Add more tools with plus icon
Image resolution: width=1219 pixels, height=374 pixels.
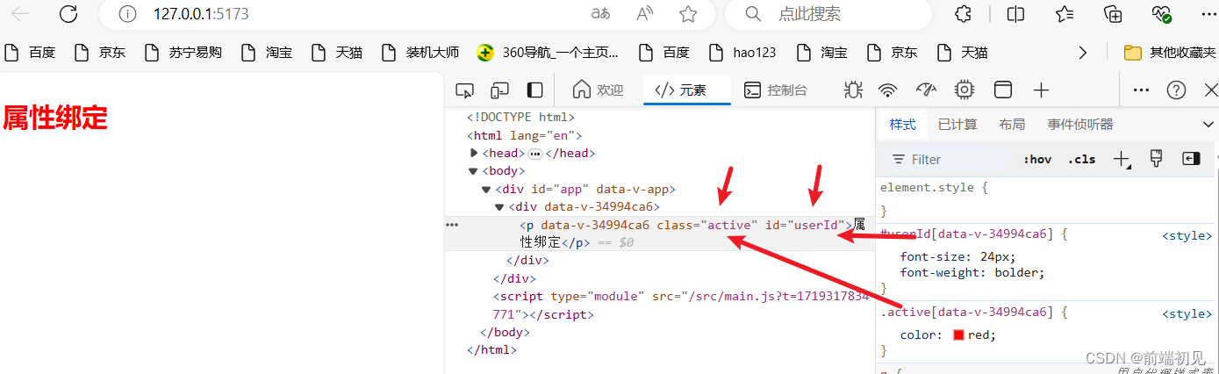[1041, 90]
